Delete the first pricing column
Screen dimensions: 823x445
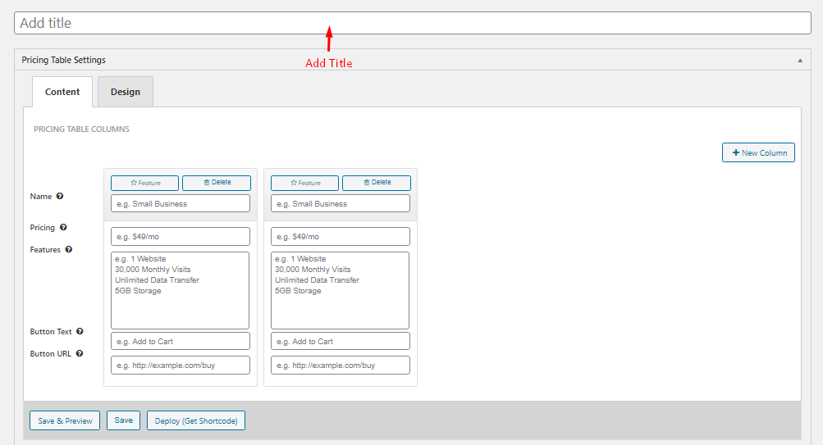(217, 183)
